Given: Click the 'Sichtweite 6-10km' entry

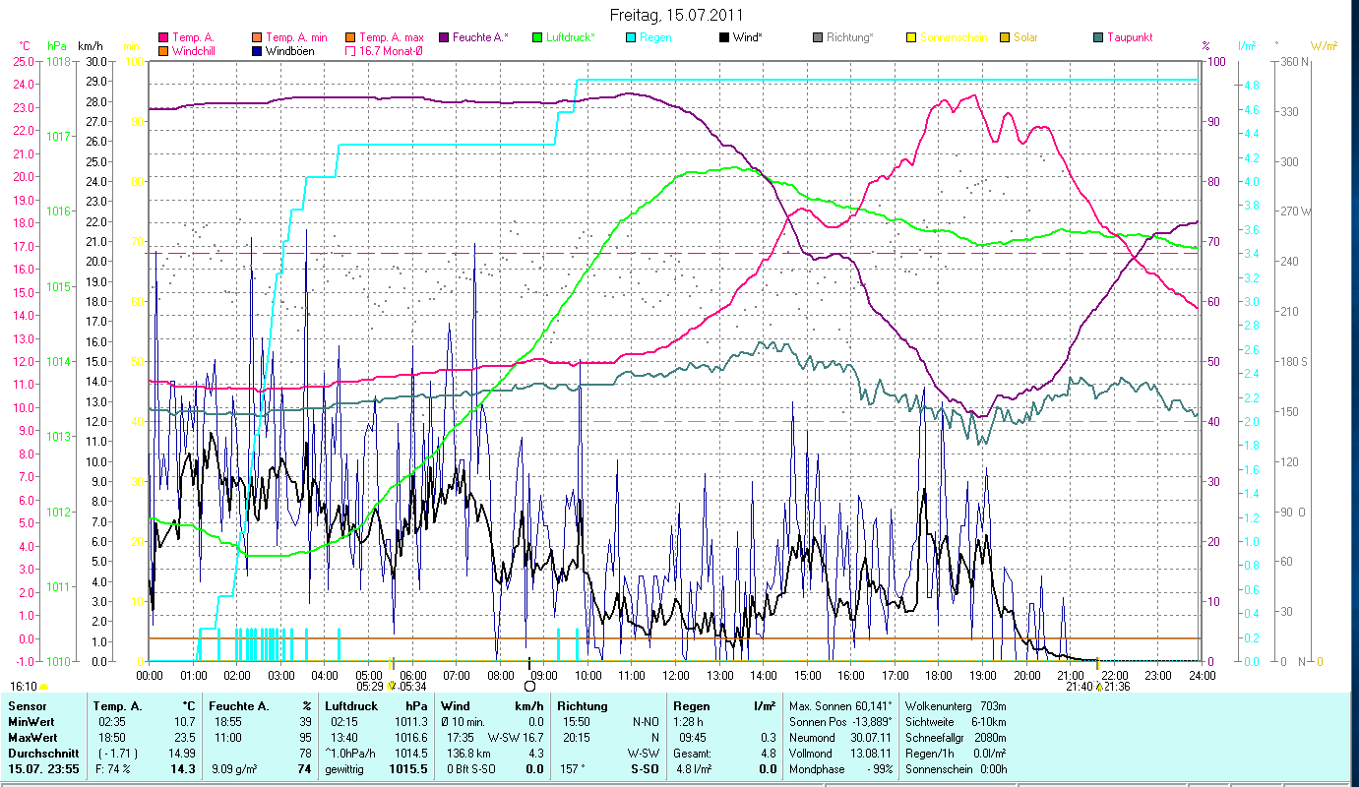Looking at the screenshot, I should coord(957,722).
